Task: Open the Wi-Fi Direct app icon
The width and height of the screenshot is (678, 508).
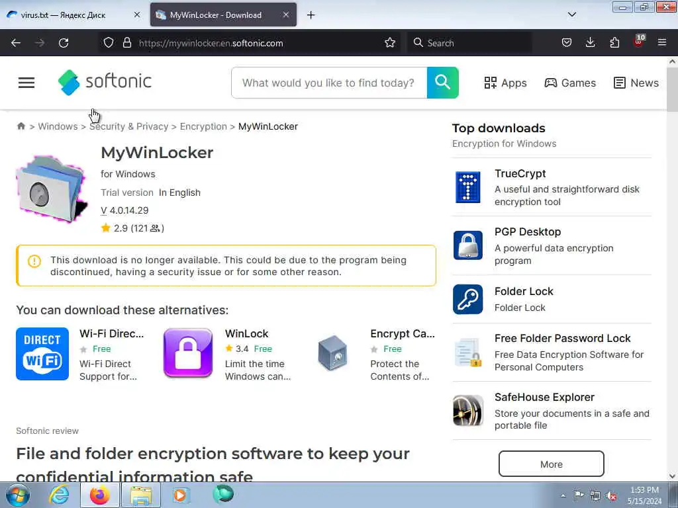Action: pos(42,354)
